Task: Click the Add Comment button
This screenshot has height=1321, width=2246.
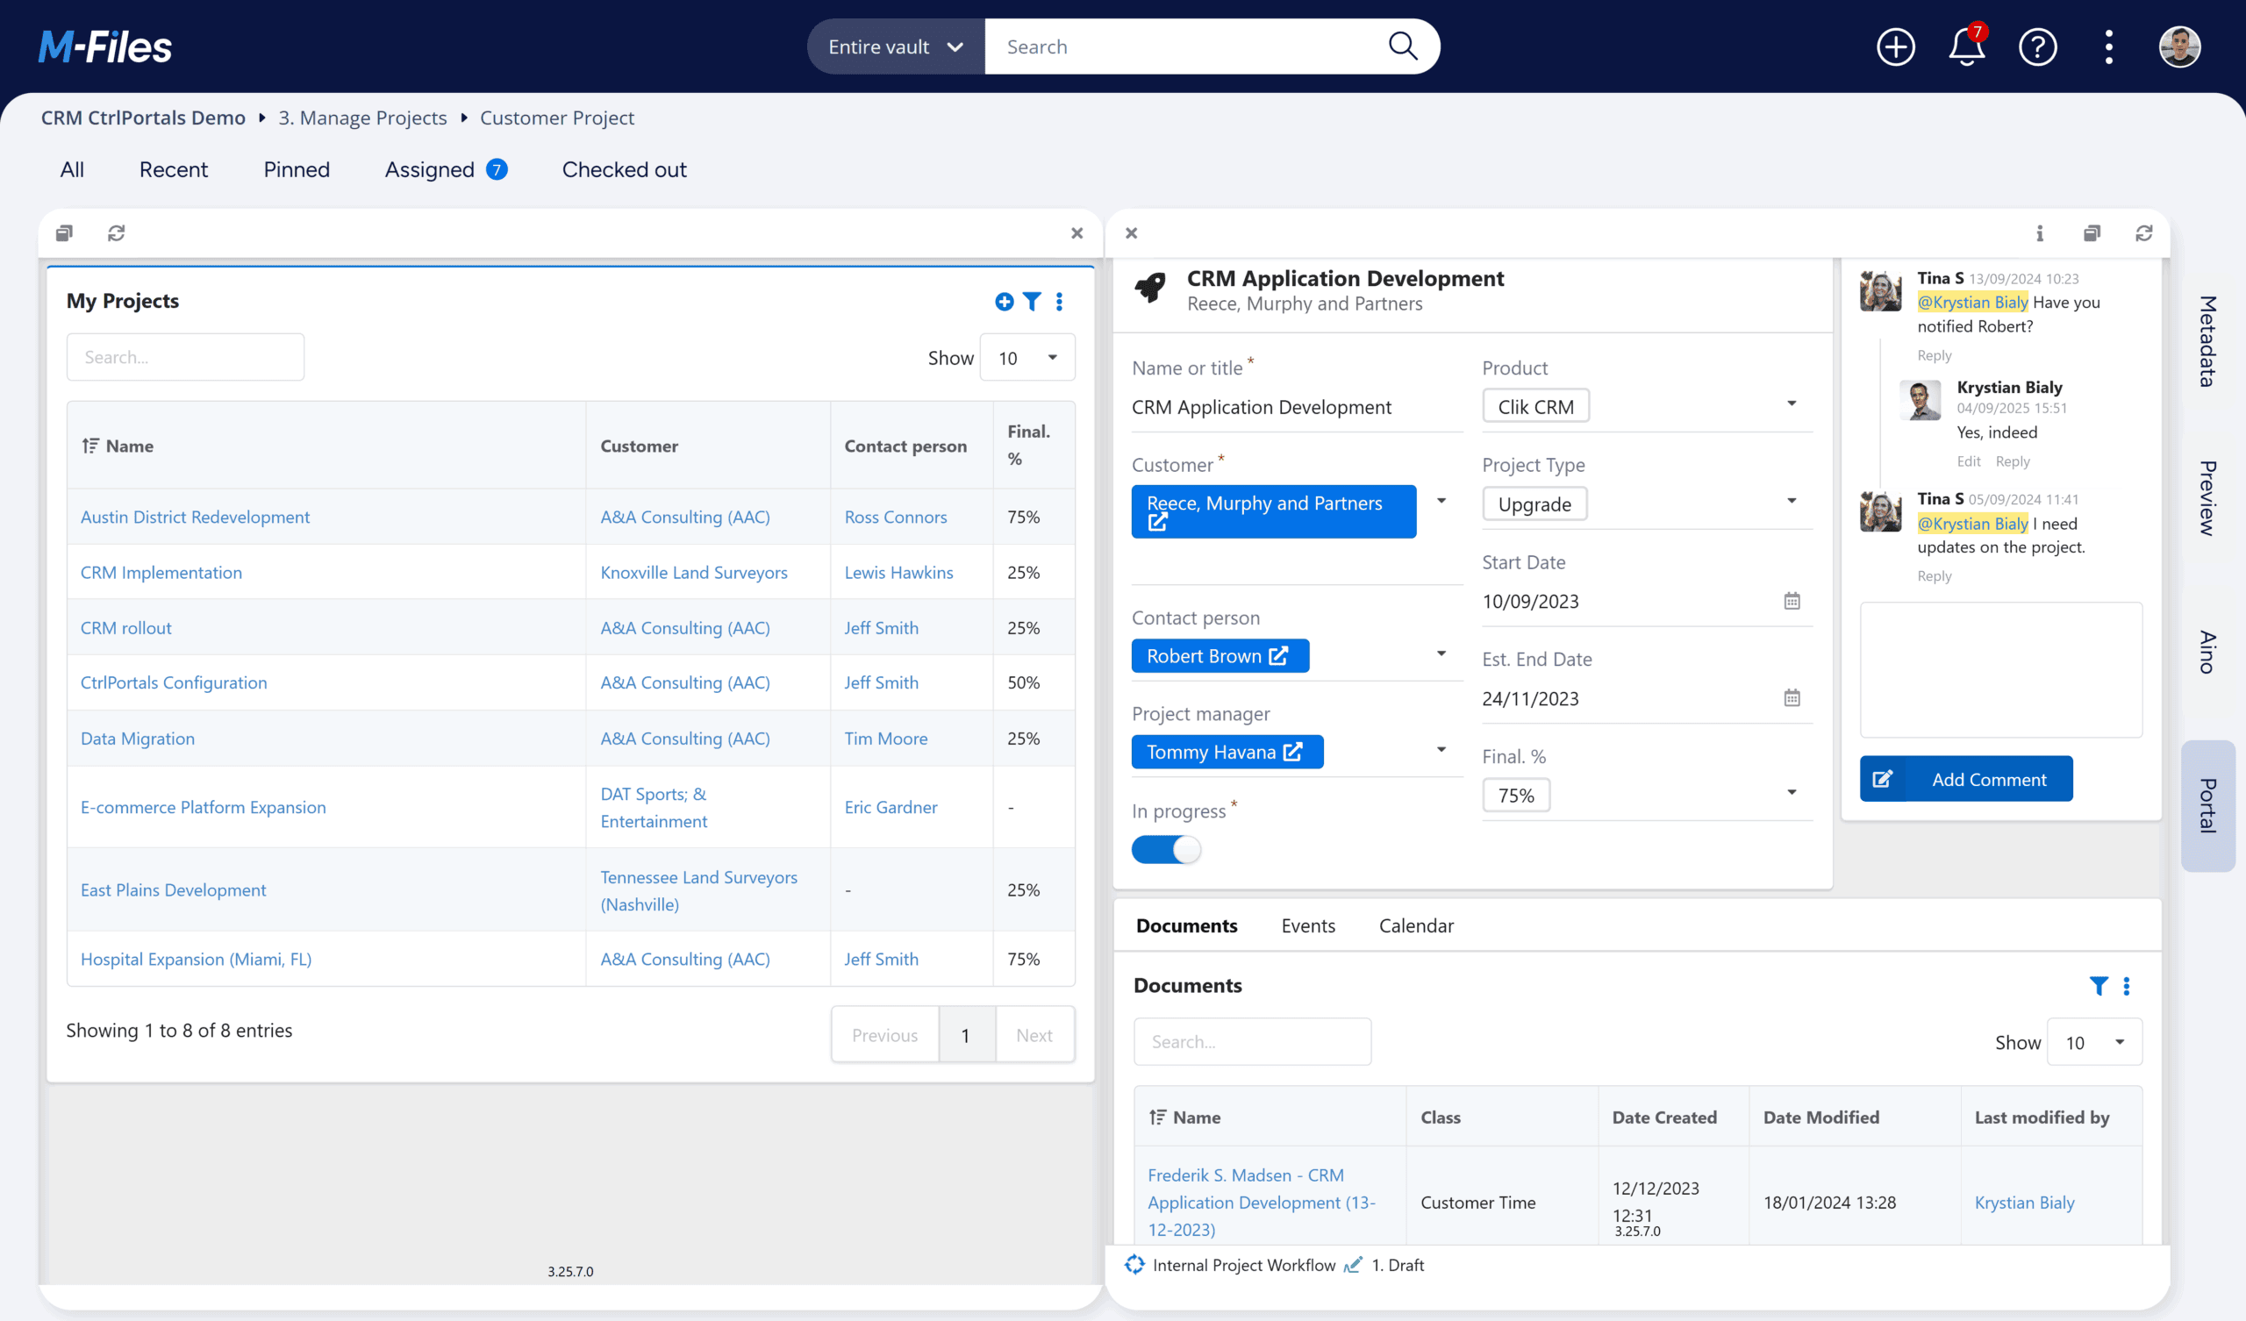Action: point(1965,779)
